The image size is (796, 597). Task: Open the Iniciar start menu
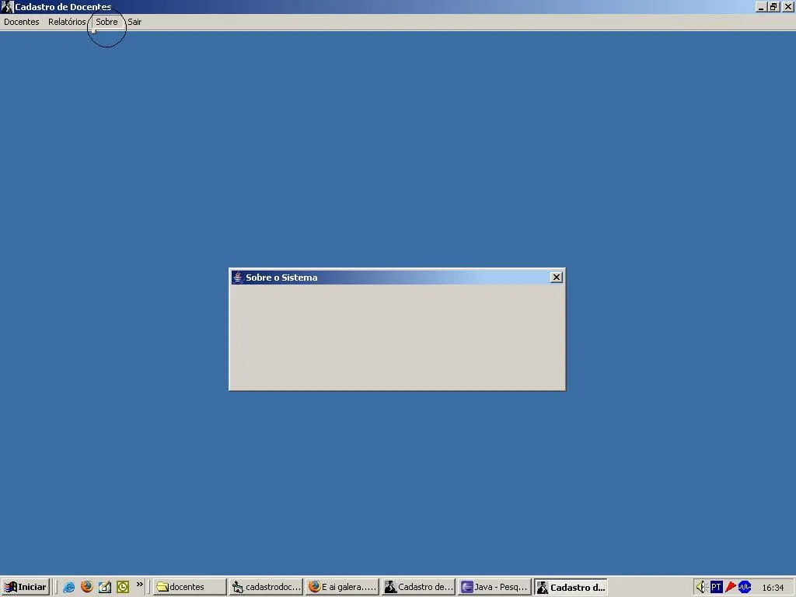(x=26, y=587)
